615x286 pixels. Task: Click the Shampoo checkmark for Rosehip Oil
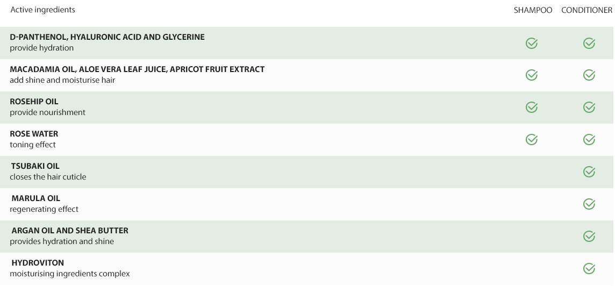click(x=532, y=107)
